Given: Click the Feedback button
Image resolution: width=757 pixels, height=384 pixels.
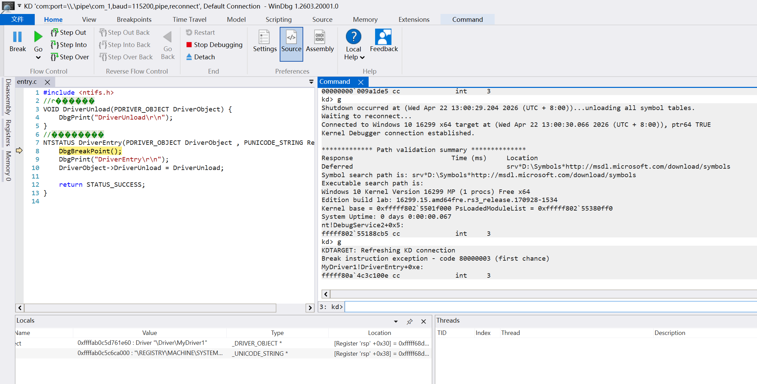Looking at the screenshot, I should point(384,41).
